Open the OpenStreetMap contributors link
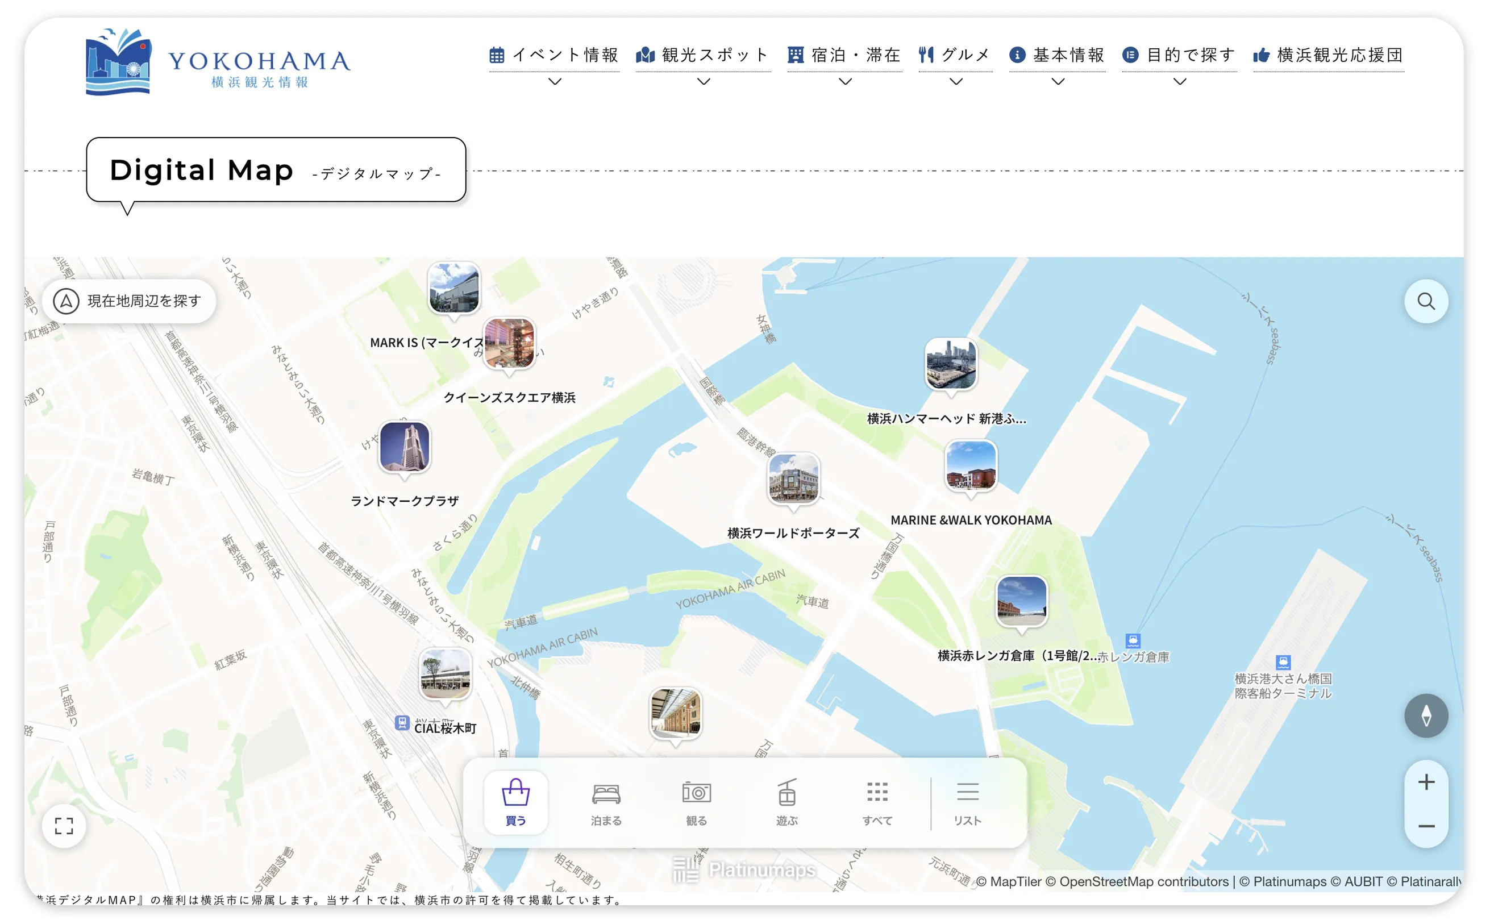 [1143, 882]
